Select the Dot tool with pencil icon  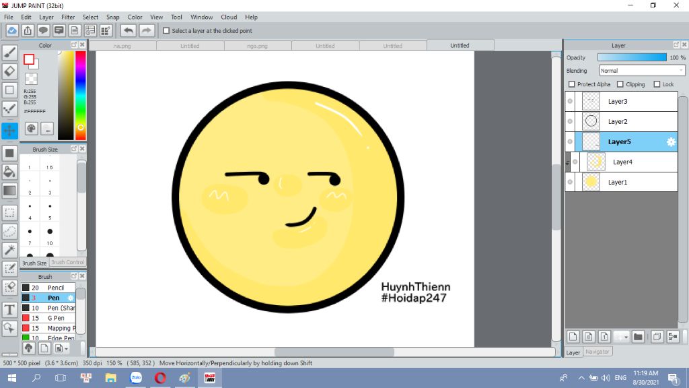9,109
